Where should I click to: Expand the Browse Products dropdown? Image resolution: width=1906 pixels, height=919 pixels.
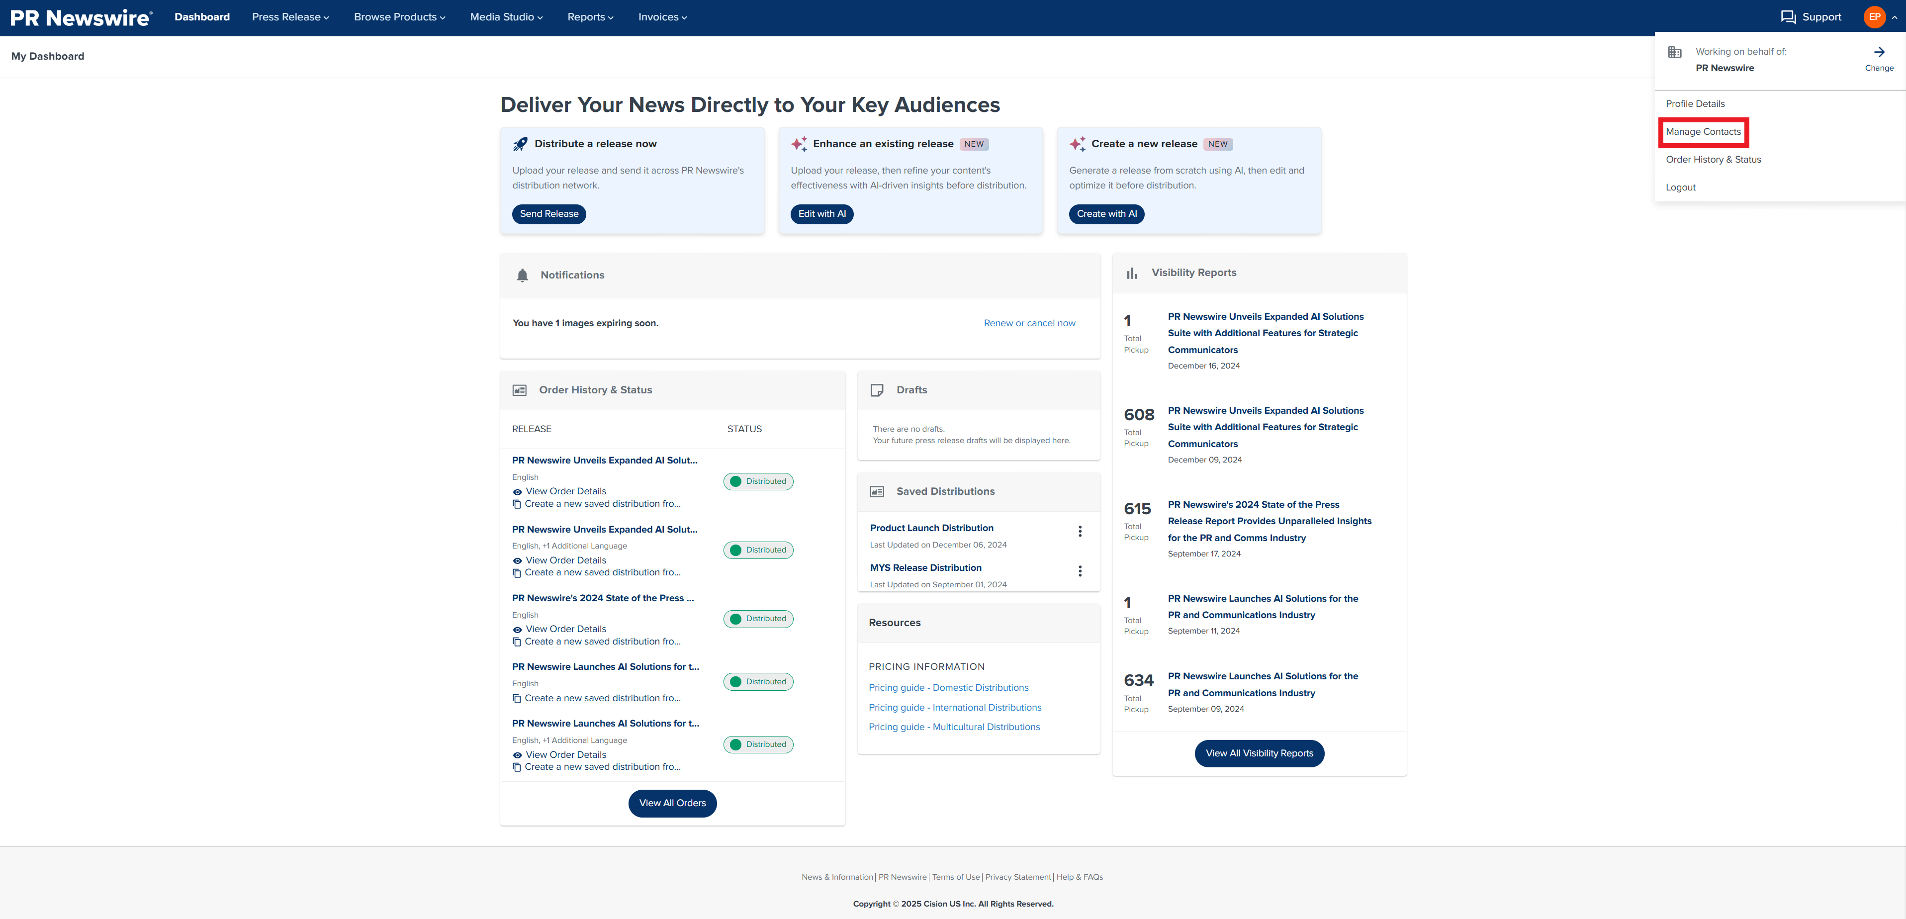click(400, 17)
